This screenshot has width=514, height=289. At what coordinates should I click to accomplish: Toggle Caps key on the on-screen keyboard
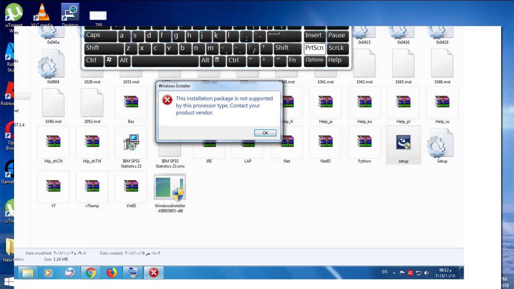(x=100, y=36)
